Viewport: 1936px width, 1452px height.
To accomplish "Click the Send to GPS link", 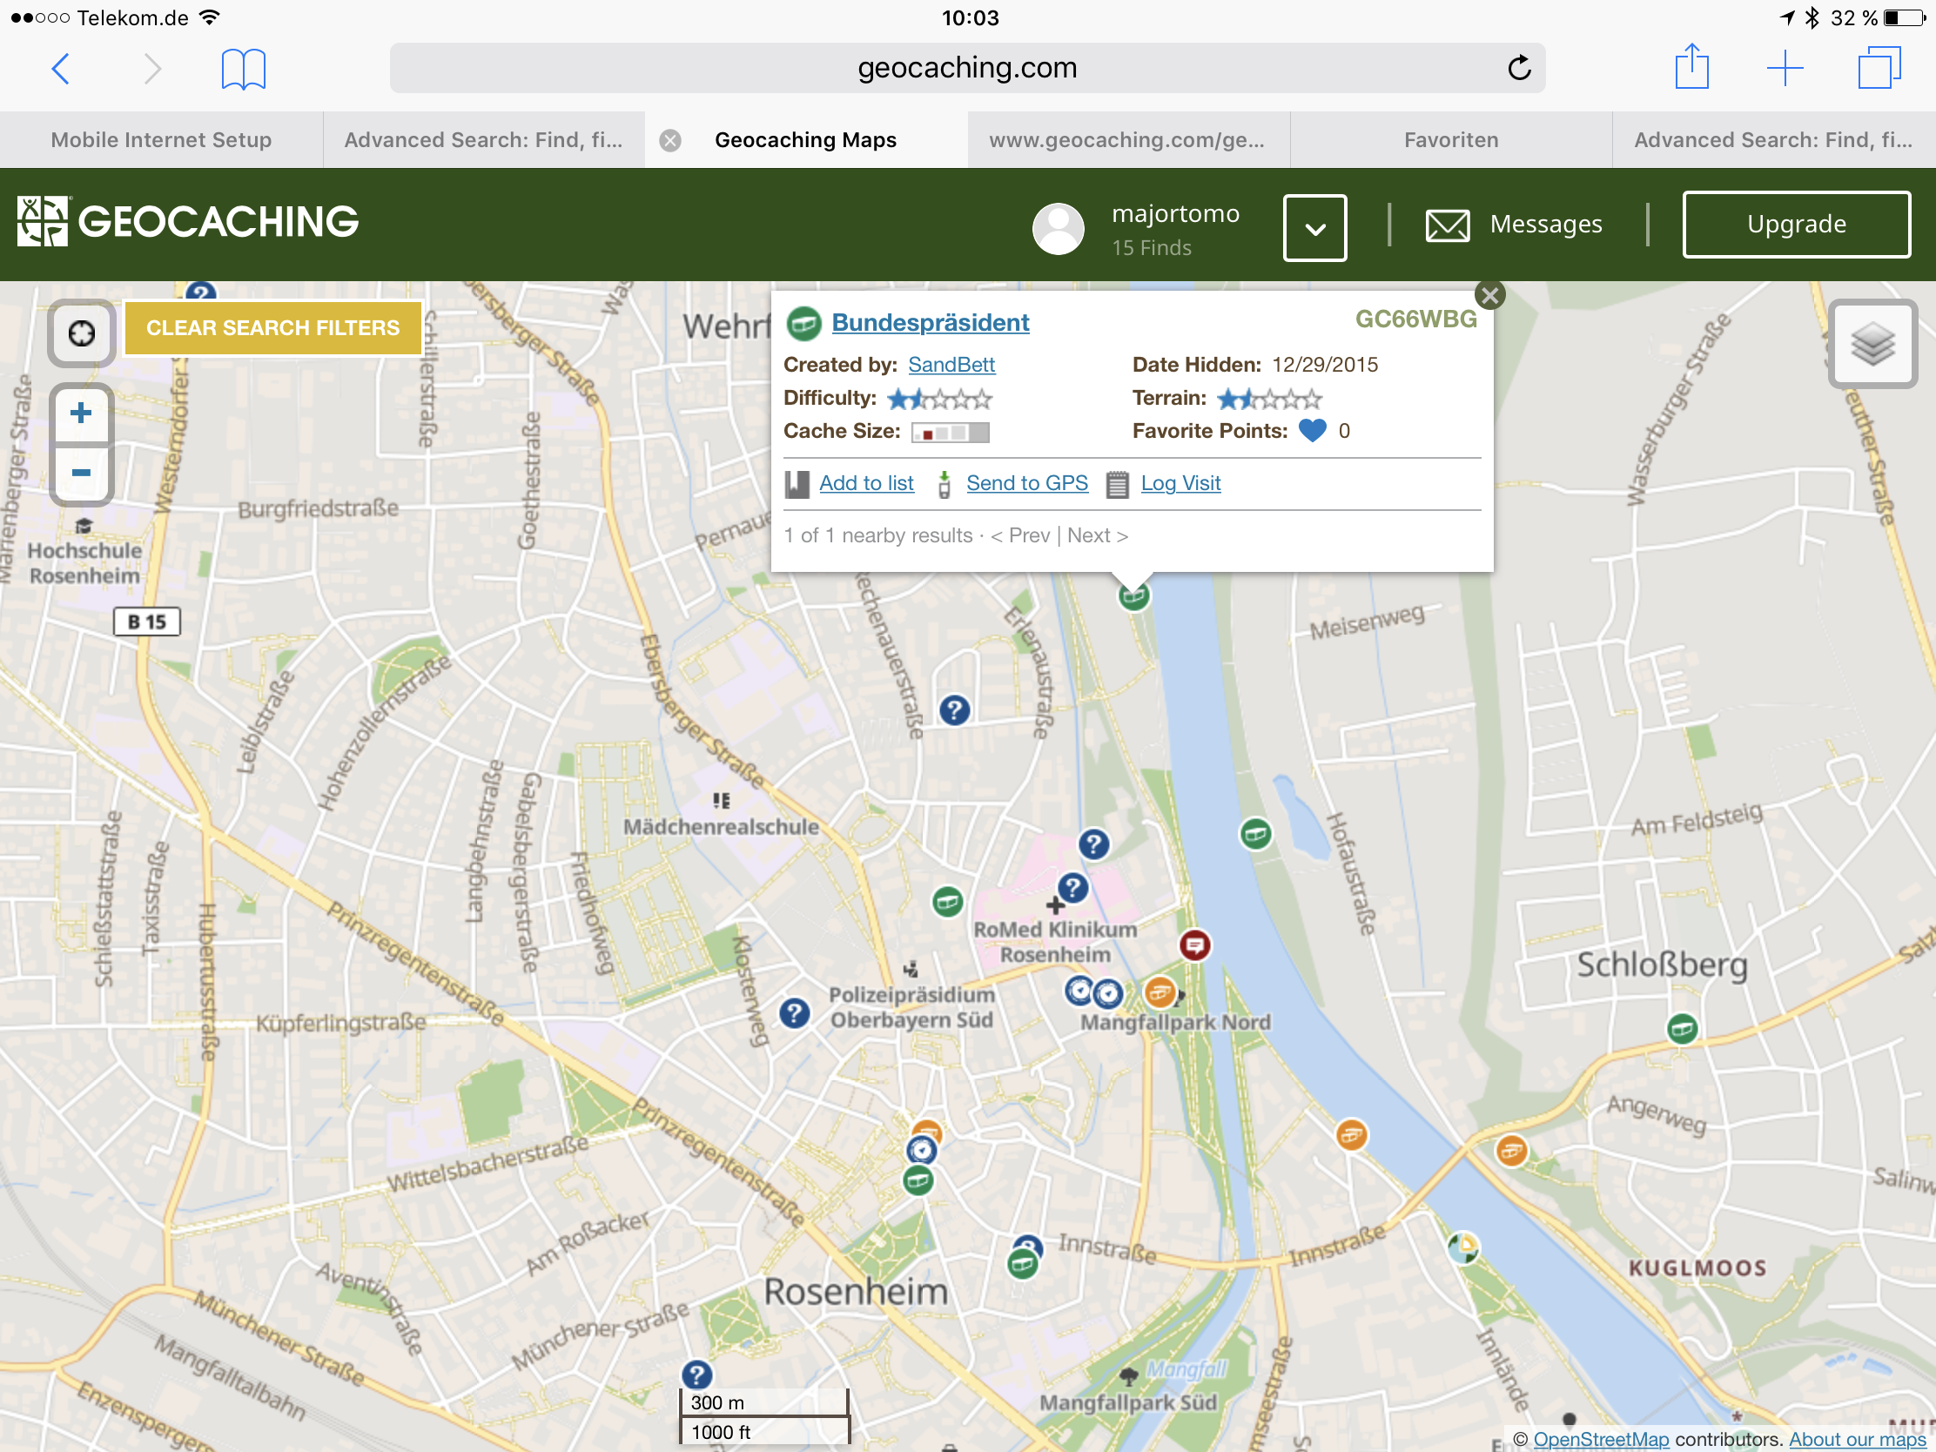I will point(1026,483).
